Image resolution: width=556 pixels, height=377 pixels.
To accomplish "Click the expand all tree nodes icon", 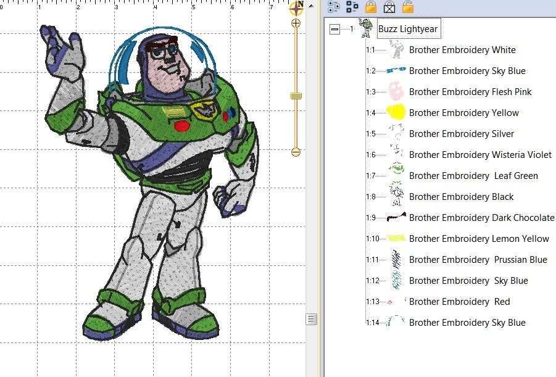I will pos(333,6).
